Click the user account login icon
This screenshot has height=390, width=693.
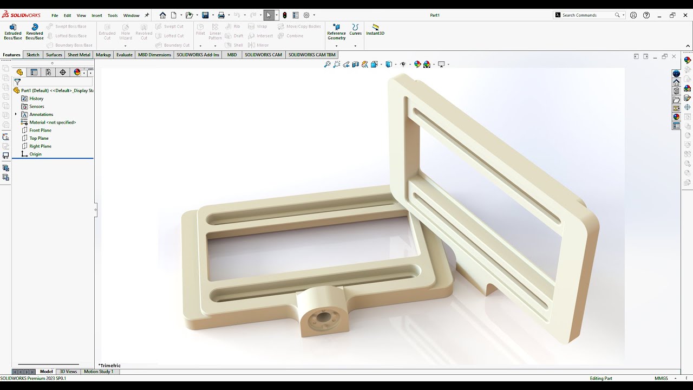[x=633, y=15]
